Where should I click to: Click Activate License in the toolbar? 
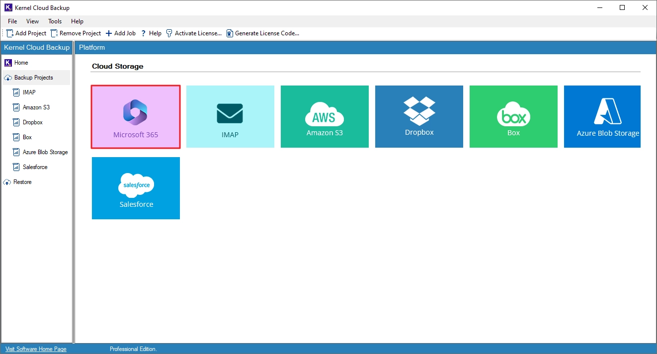[x=194, y=33]
